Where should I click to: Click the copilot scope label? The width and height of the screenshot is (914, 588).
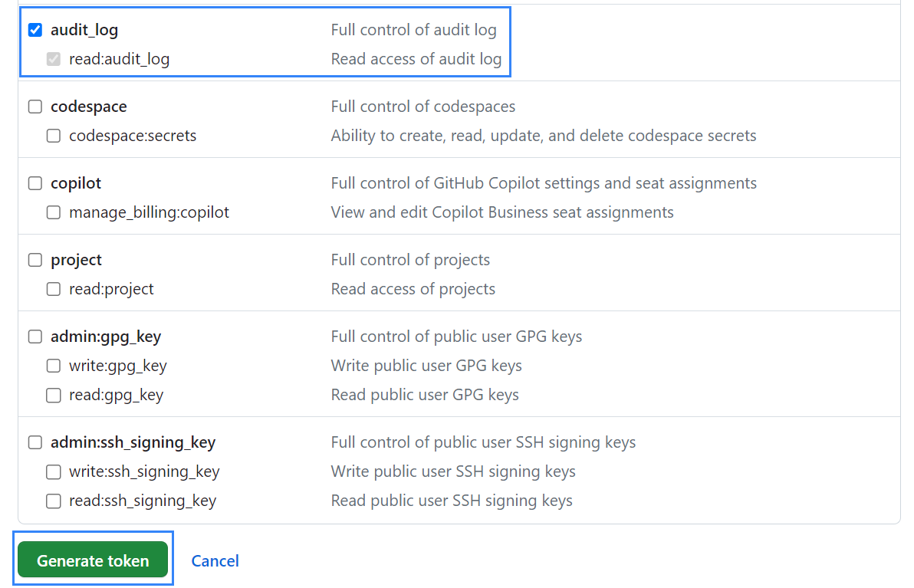point(76,183)
